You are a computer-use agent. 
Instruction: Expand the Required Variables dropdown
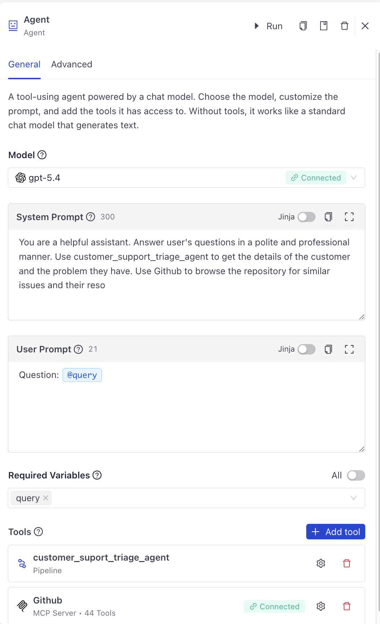coord(353,498)
